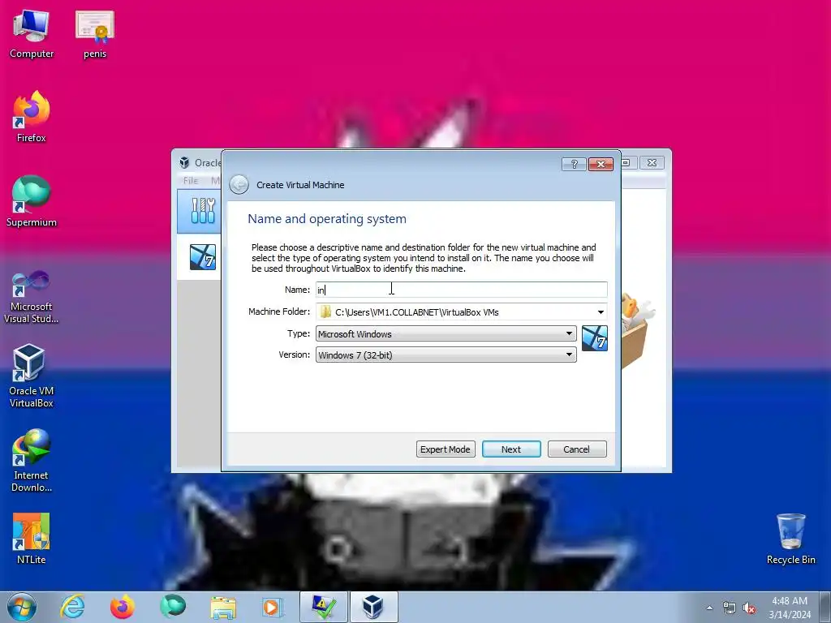Select the certificate file icon beside Computer
Image resolution: width=831 pixels, height=623 pixels.
95,34
